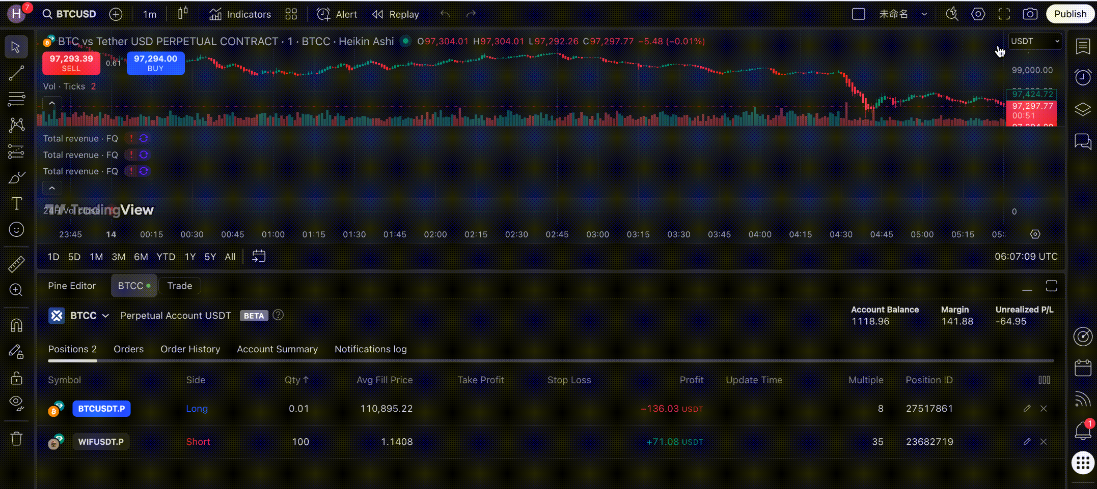Toggle hide all drawings eye icon
1097x489 pixels.
(x=16, y=403)
